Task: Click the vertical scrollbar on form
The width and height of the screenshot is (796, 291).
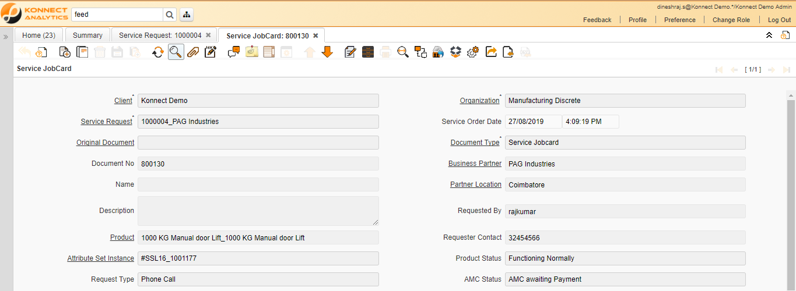Action: point(790,192)
